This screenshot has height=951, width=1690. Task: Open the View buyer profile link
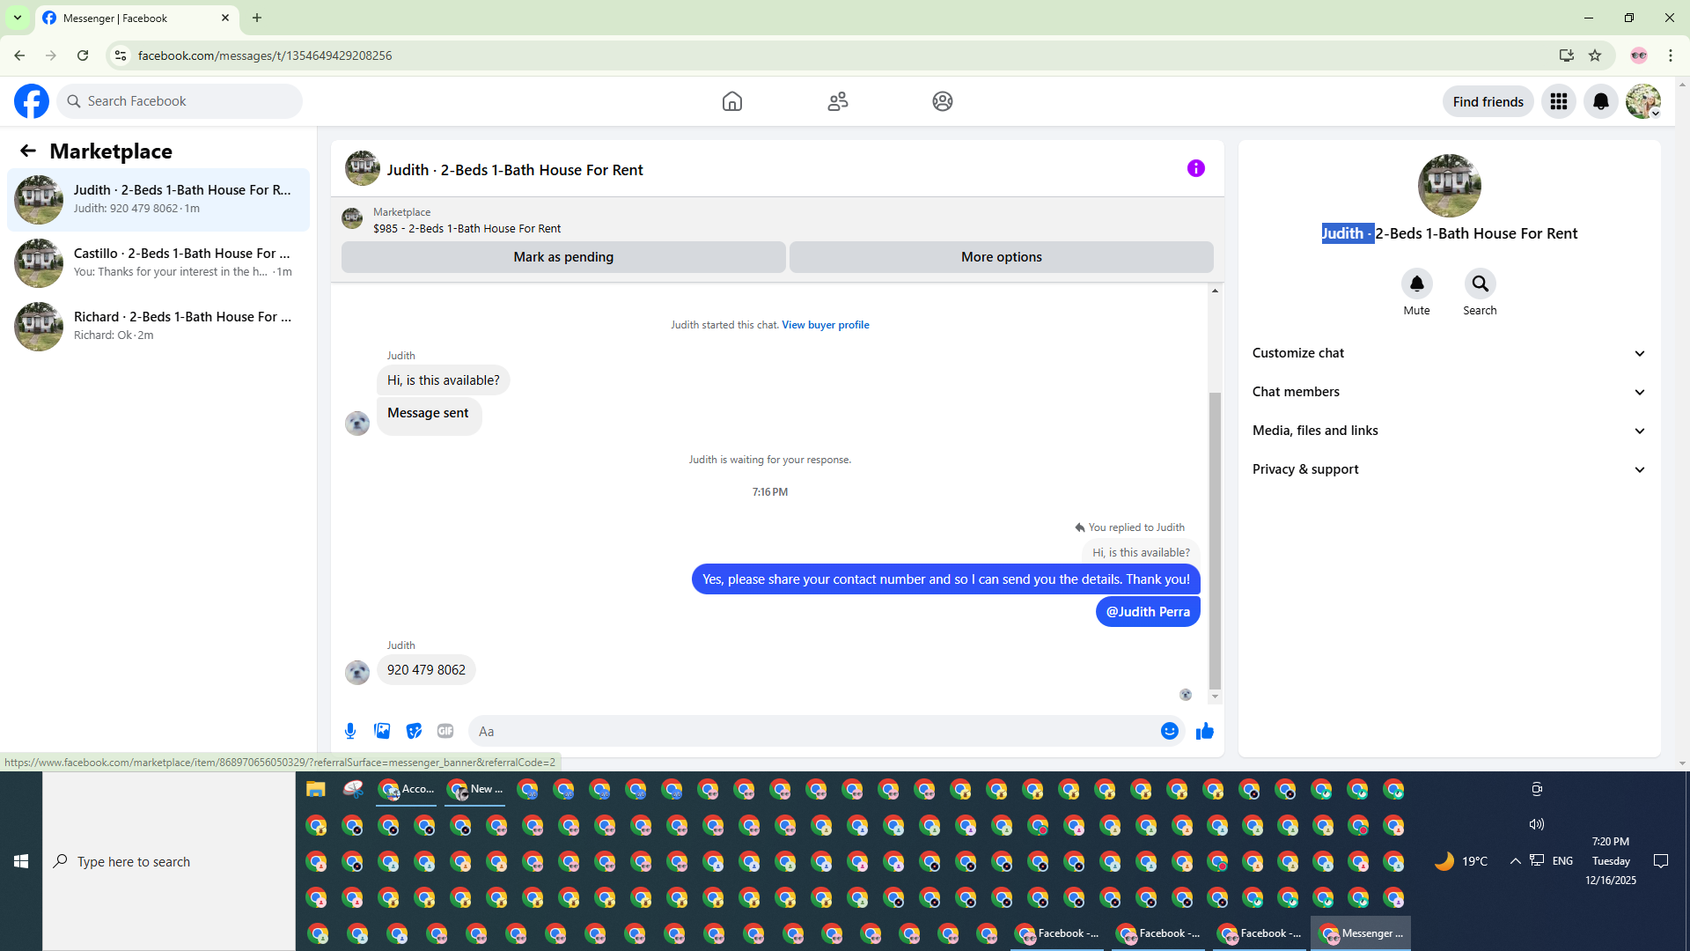point(825,325)
